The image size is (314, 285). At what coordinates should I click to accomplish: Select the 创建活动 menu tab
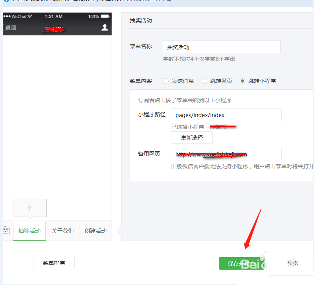95,231
